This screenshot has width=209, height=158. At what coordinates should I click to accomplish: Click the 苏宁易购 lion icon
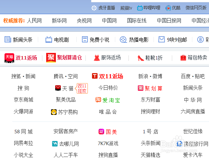point(54,112)
